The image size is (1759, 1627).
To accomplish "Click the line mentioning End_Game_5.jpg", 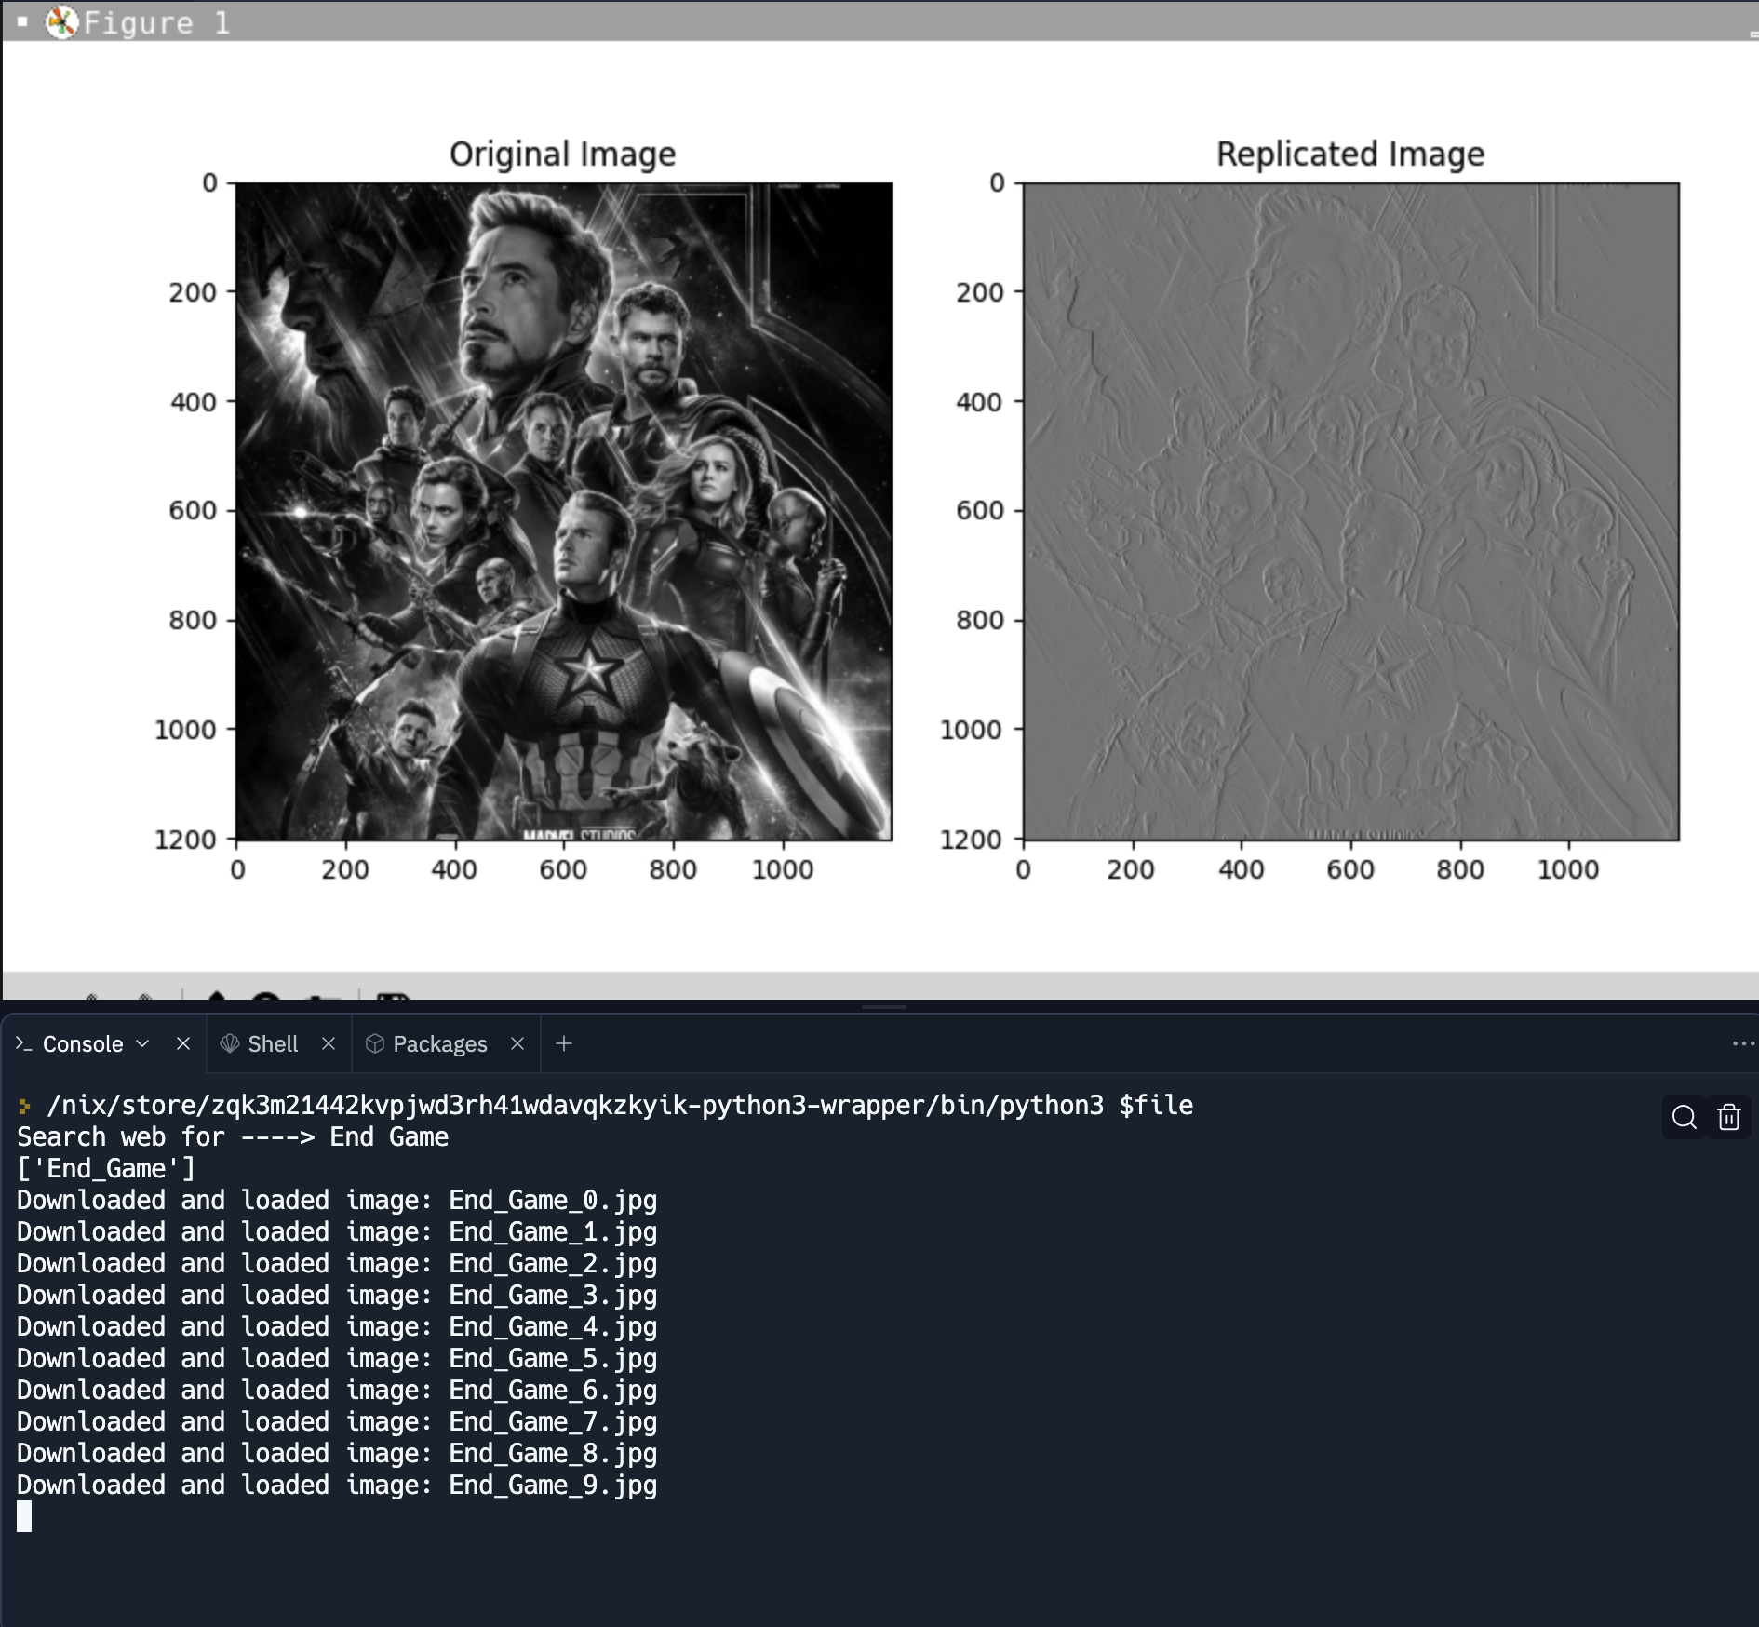I will point(337,1358).
